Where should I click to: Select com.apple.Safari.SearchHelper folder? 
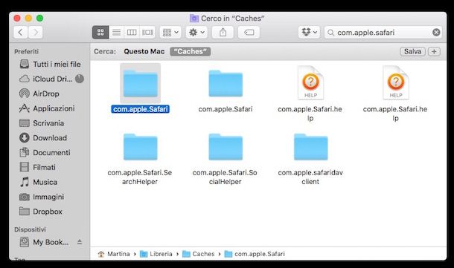(x=141, y=147)
